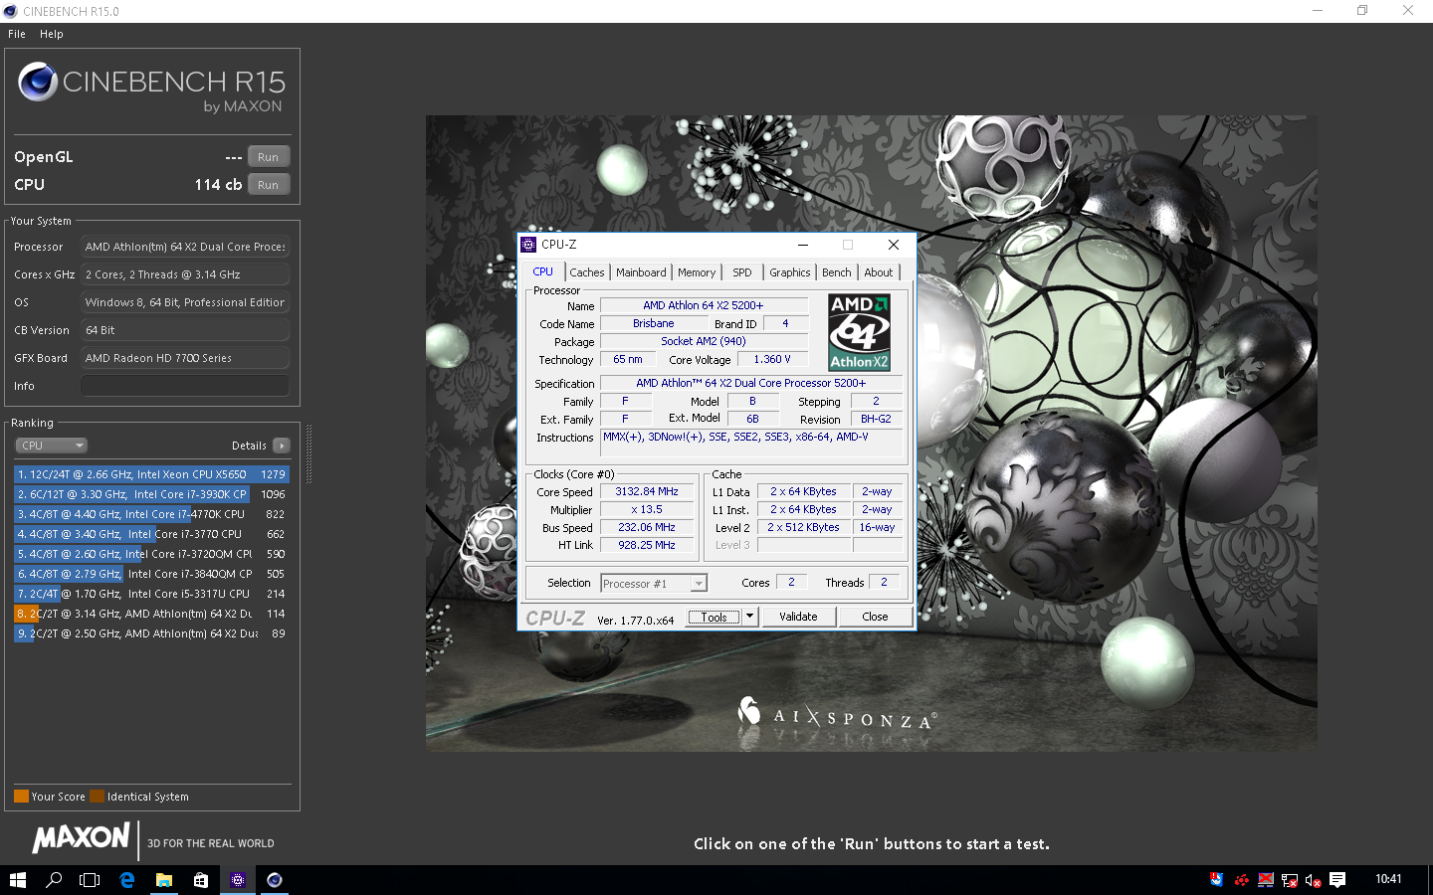
Task: Open the Action Center notifications icon
Action: (x=1337, y=880)
